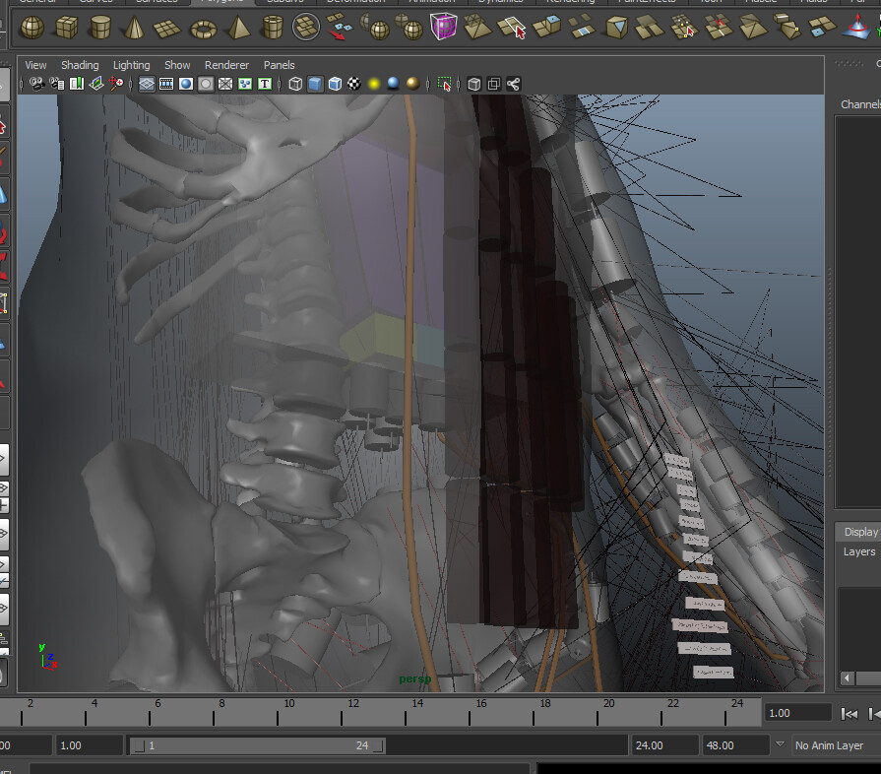
Task: Open the Shading panel menu
Action: click(x=80, y=65)
